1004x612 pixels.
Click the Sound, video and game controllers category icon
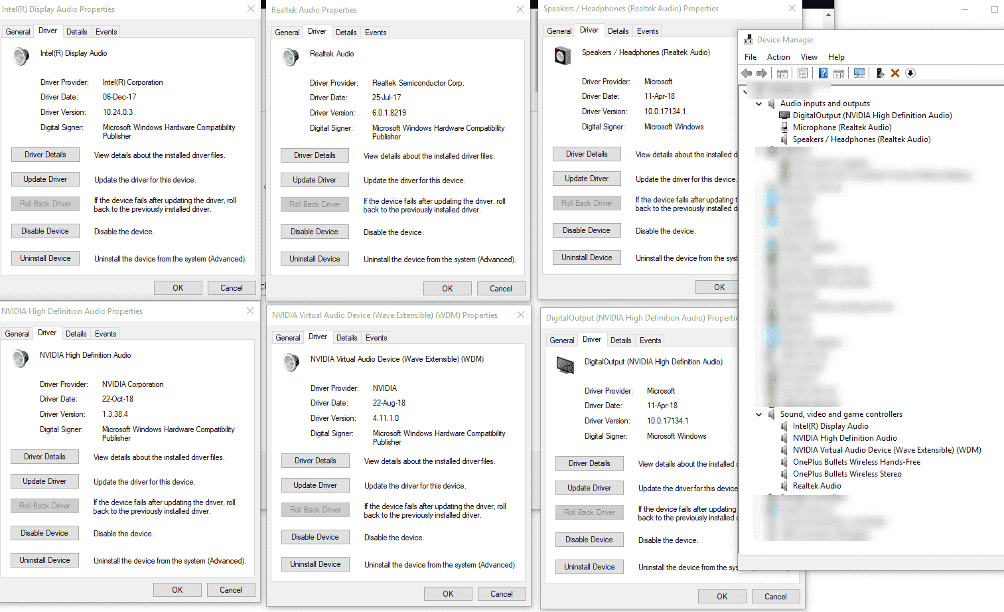[772, 414]
